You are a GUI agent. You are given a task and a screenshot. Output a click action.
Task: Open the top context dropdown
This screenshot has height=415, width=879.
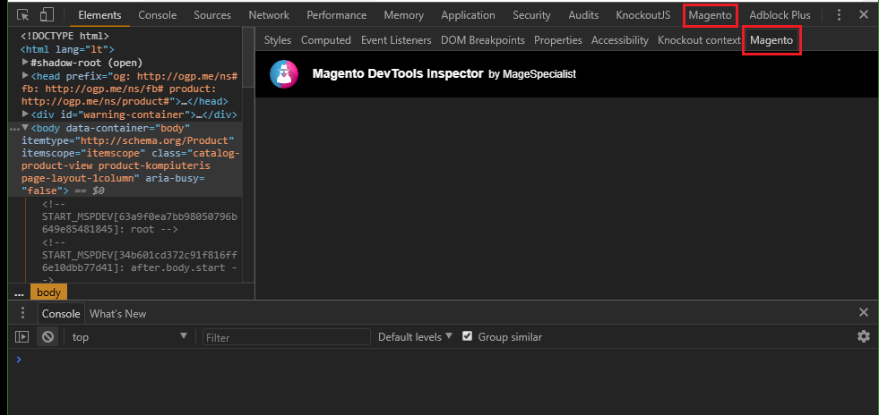(130, 336)
